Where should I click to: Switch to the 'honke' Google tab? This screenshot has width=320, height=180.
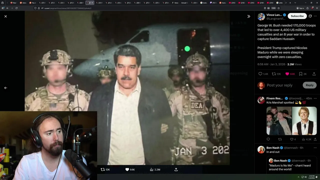click(204, 3)
